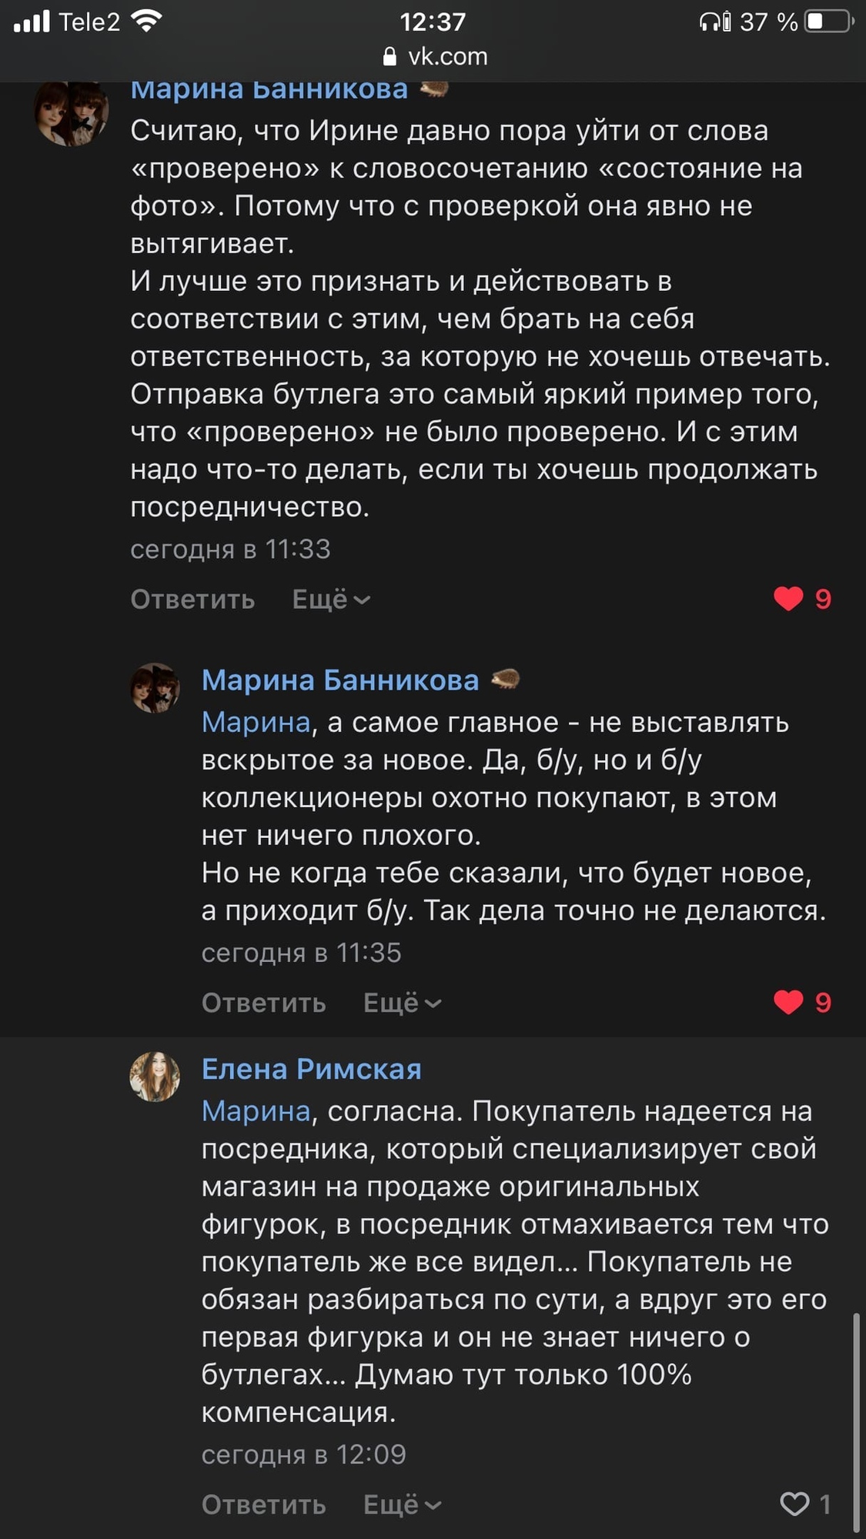866x1539 pixels.
Task: Expand "Ещё" menu under the 11:33 comment
Action: 331,599
